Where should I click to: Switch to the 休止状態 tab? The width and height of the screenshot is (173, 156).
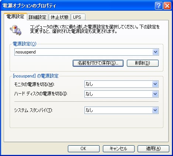coord(59,17)
